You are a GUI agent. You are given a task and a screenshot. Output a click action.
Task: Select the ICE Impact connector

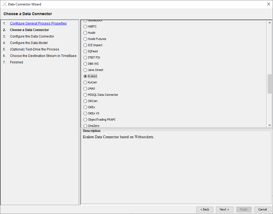(85, 45)
